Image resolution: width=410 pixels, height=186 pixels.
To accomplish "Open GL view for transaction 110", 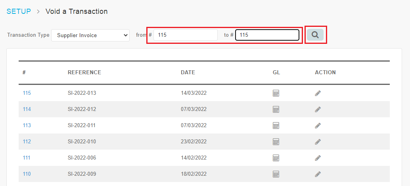I will [x=276, y=174].
